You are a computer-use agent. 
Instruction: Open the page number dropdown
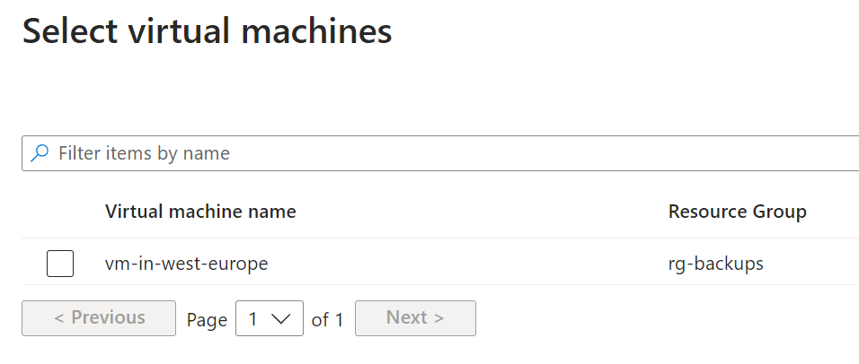(x=270, y=318)
